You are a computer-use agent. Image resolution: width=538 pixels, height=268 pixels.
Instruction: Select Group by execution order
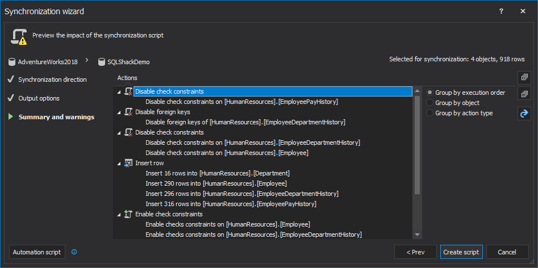point(430,93)
